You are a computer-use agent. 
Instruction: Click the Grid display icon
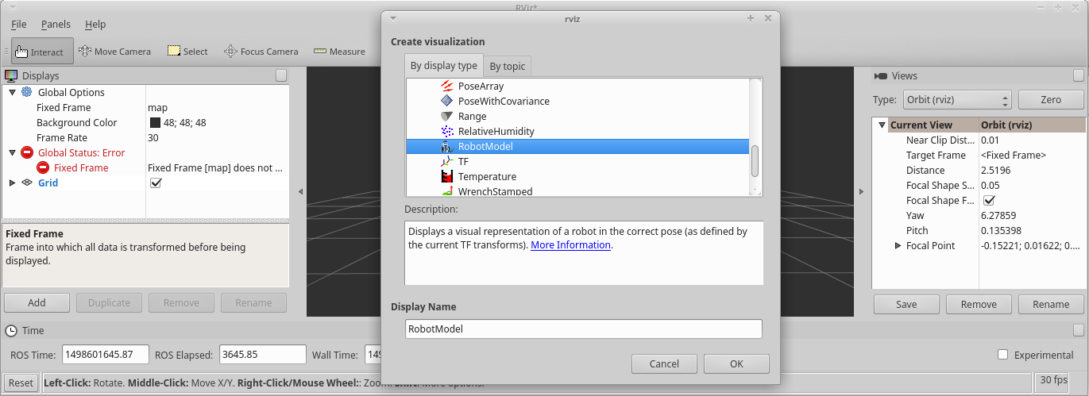pos(27,183)
